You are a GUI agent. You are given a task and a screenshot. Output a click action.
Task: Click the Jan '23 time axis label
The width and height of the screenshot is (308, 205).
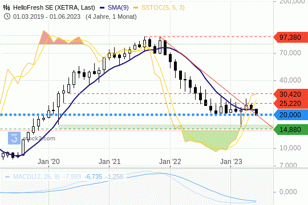[231, 162]
